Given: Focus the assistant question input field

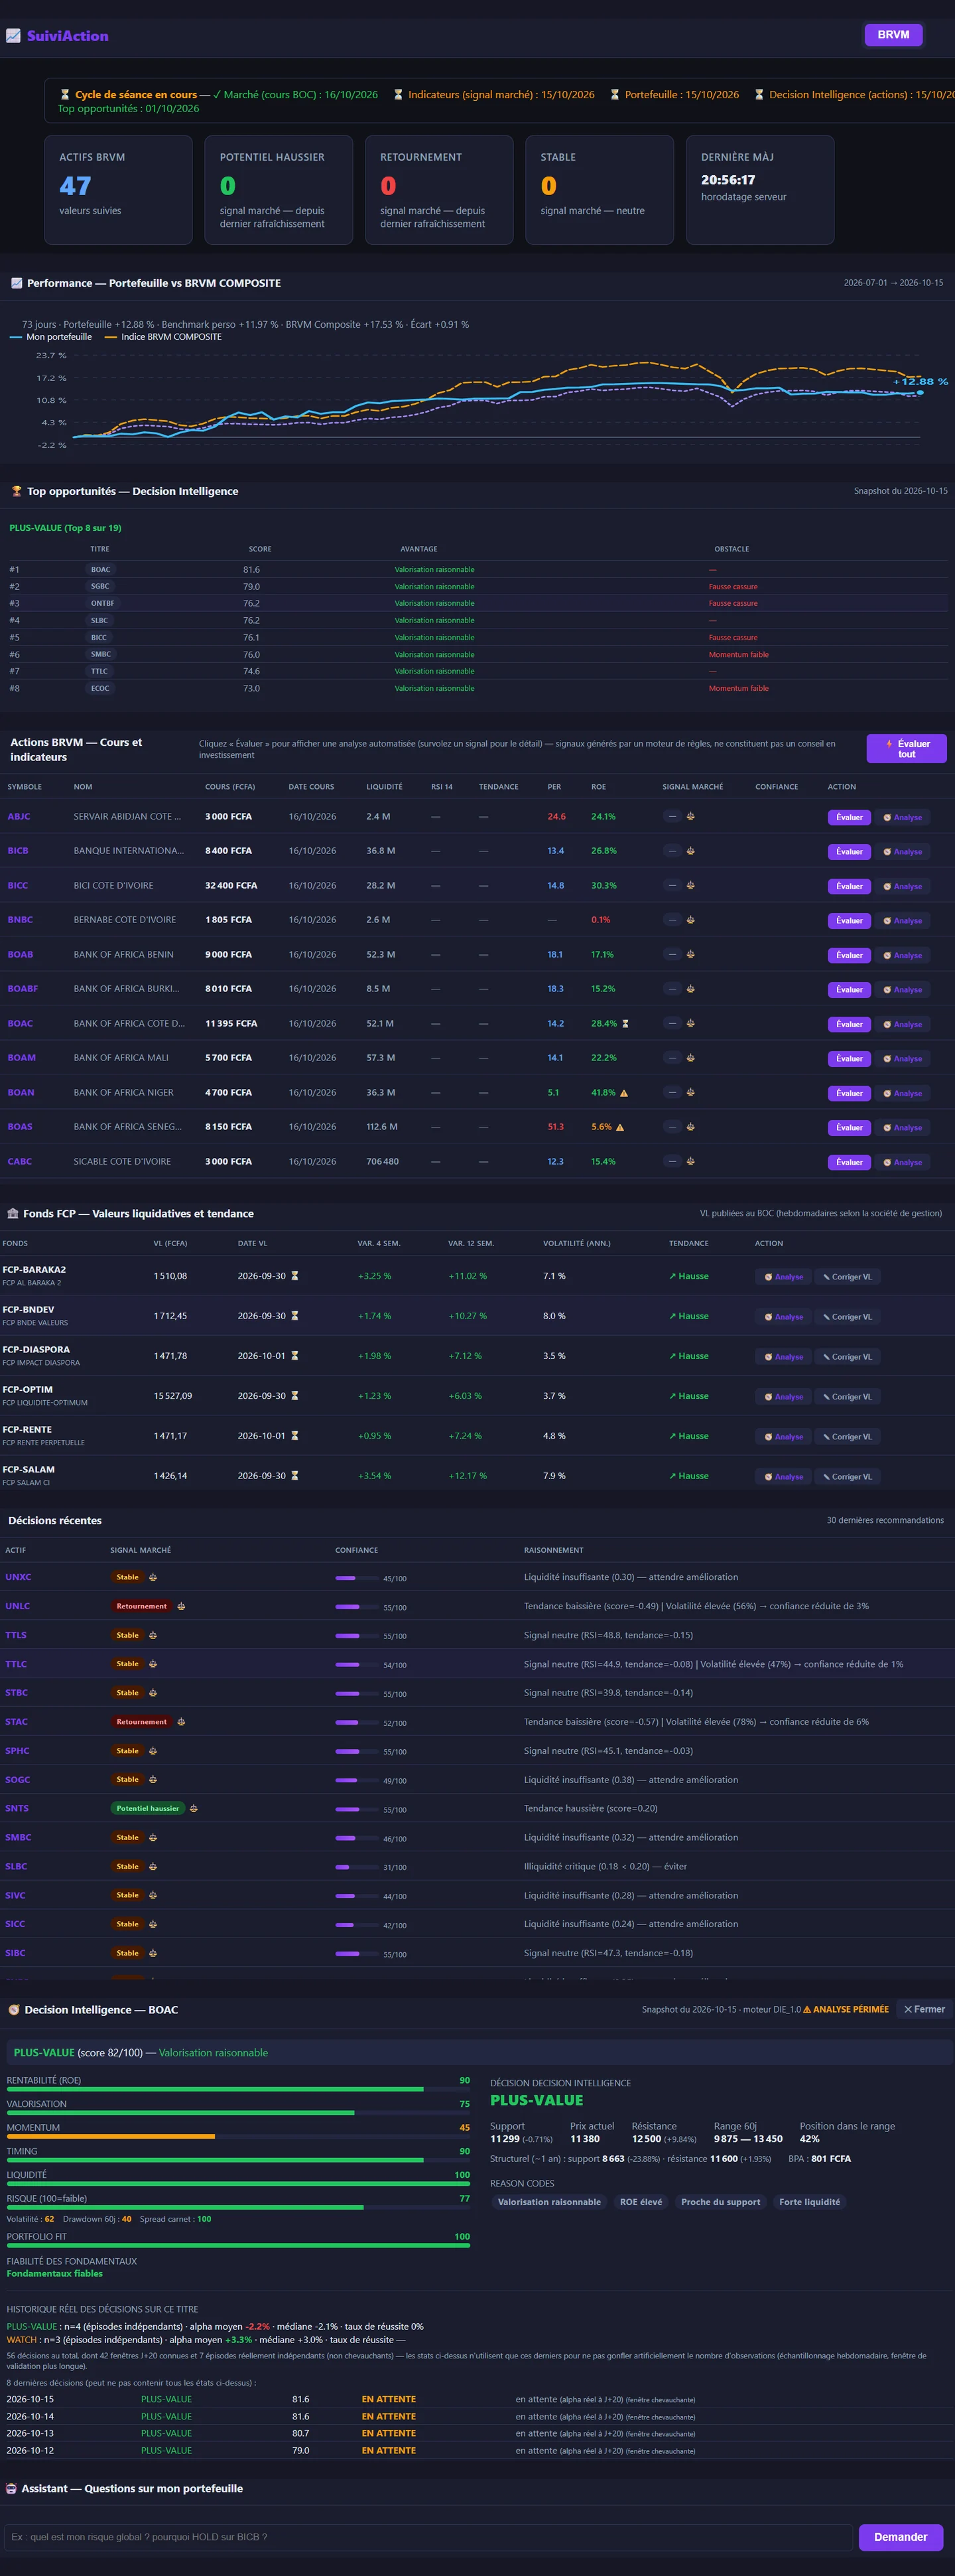Looking at the screenshot, I should point(428,2537).
